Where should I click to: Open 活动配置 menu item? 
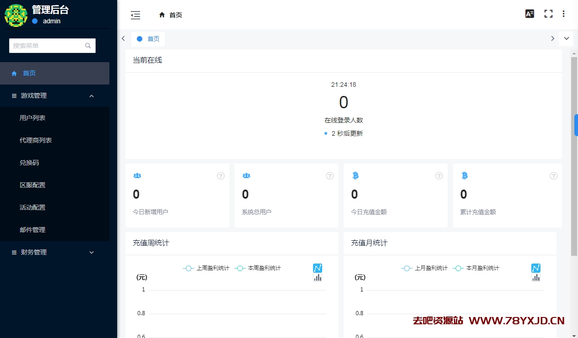tap(54, 207)
